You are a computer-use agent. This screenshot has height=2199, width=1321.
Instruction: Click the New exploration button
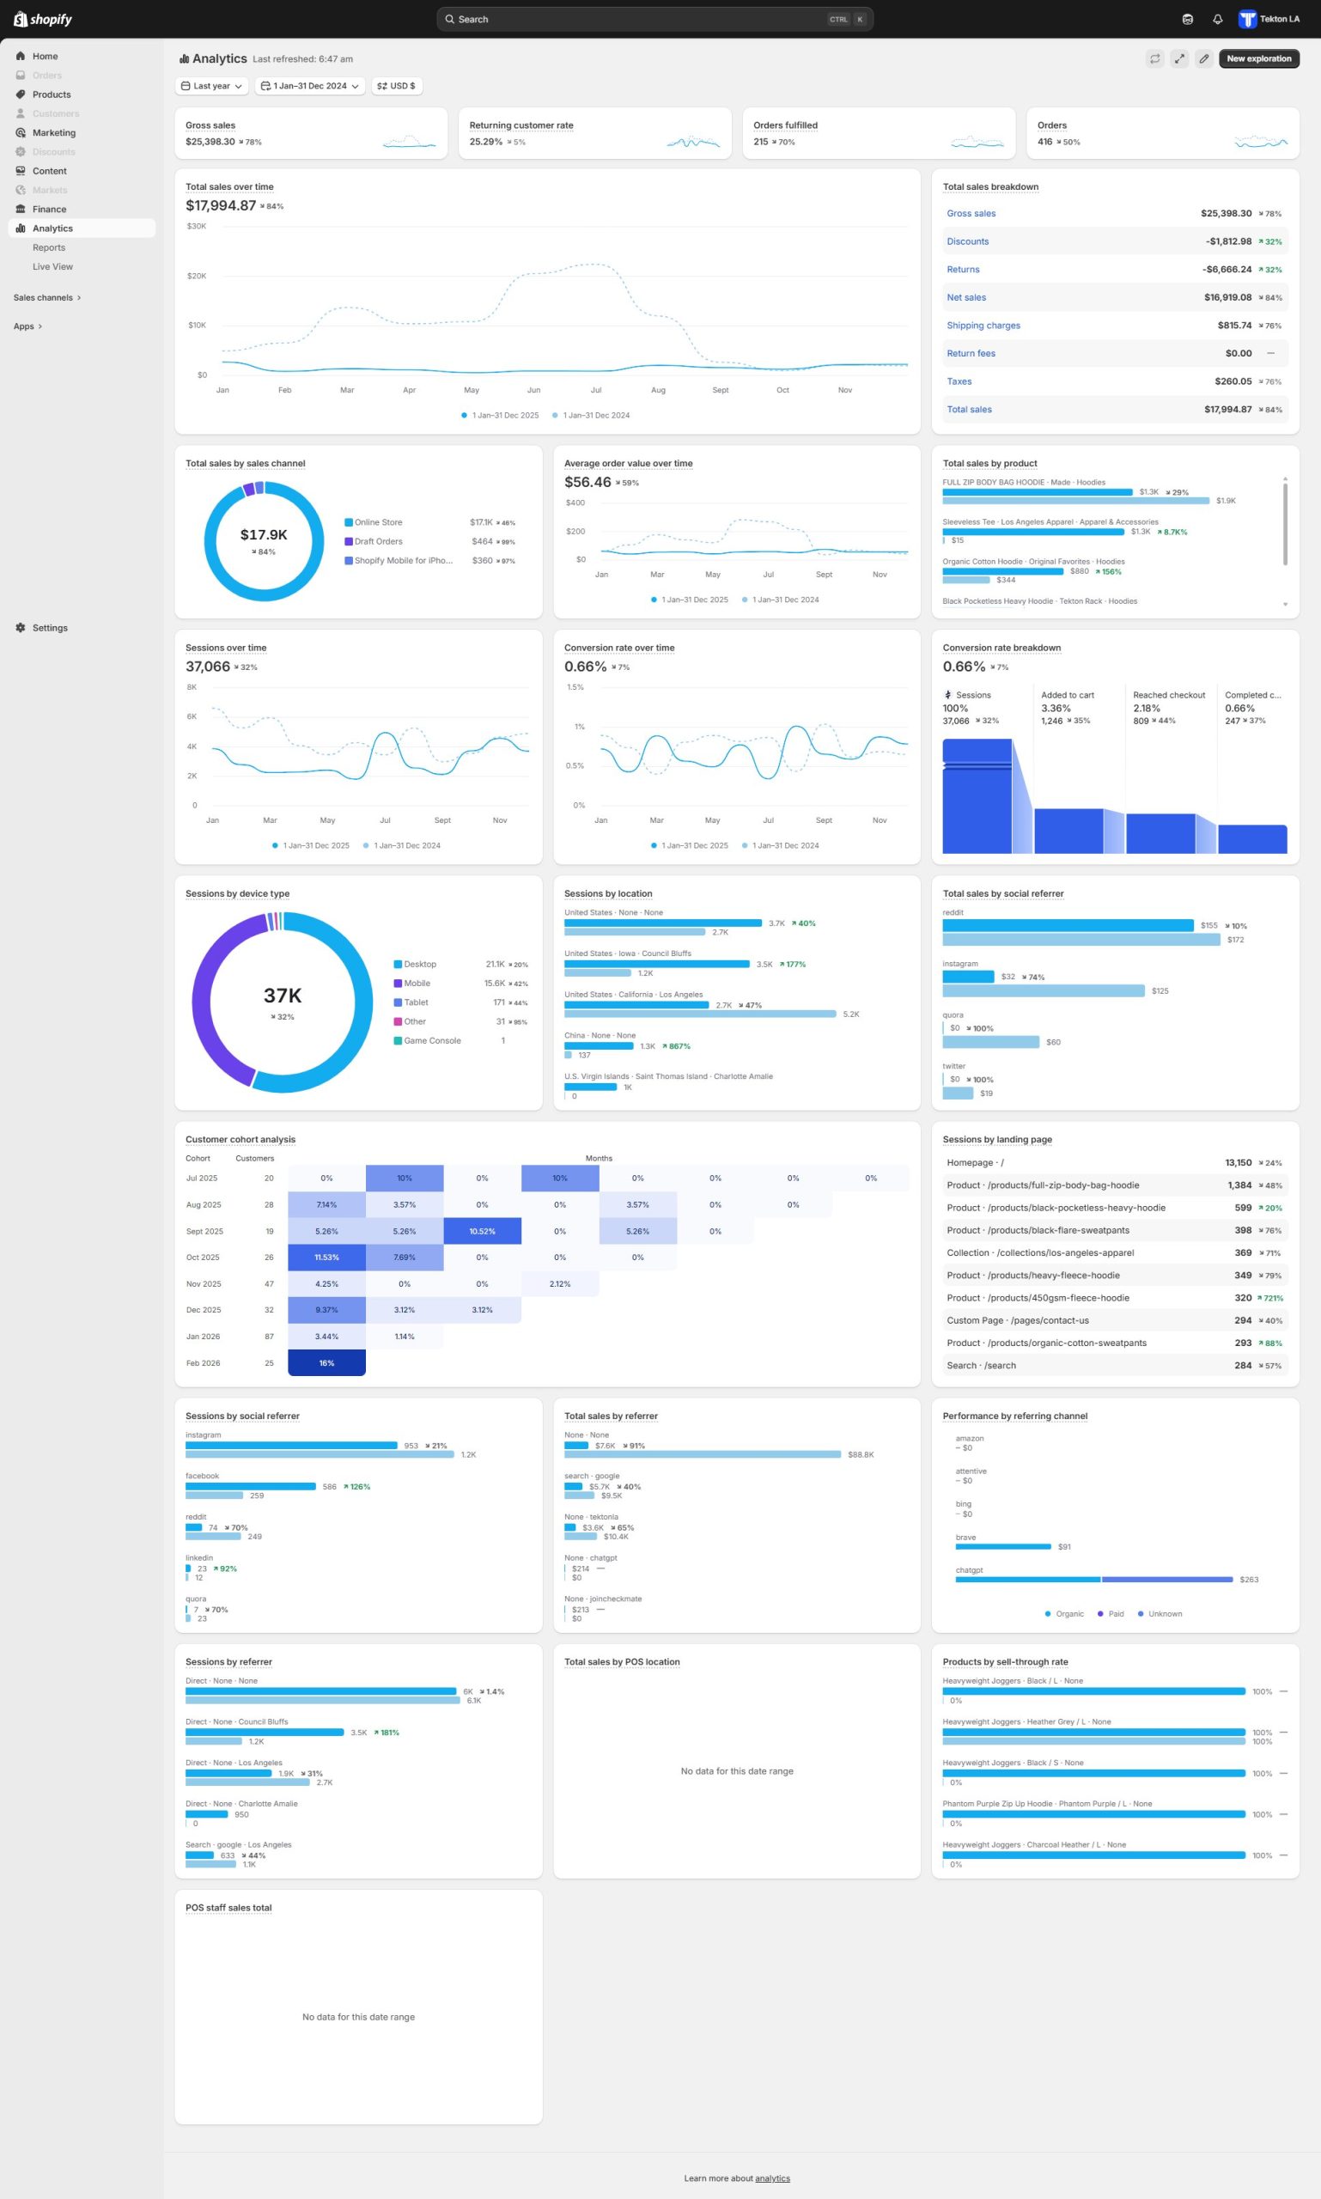point(1257,58)
